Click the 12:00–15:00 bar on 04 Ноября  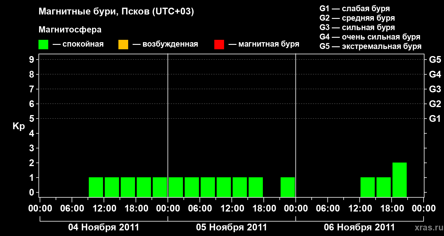coord(112,187)
